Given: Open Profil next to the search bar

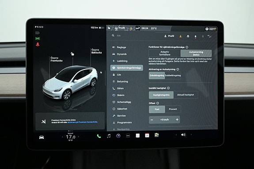Looking at the screenshot, I should click(169, 36).
